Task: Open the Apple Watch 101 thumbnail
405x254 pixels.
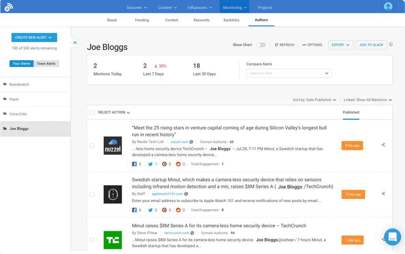Action: coord(113,194)
